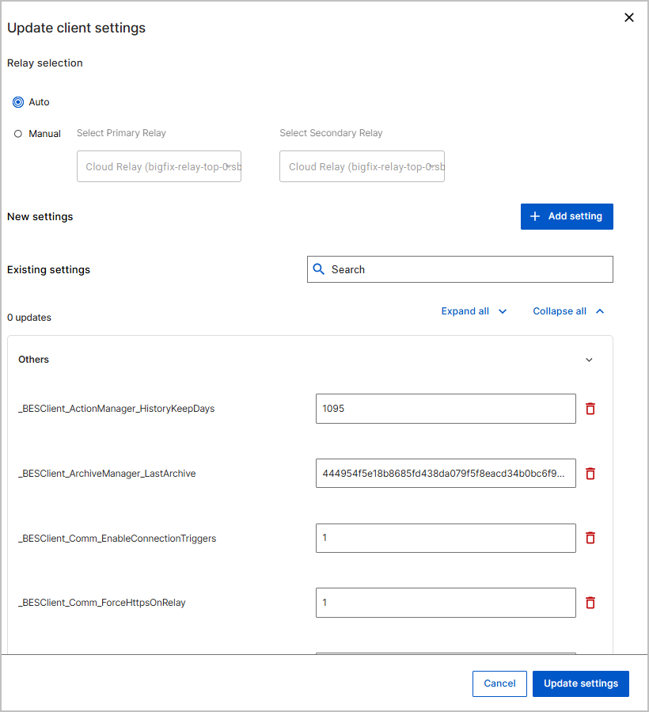Click Expand all settings groups
649x712 pixels.
pyautogui.click(x=473, y=311)
